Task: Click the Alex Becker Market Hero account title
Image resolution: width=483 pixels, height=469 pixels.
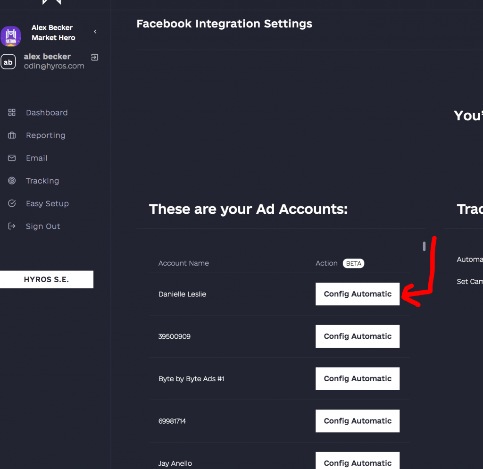Action: coord(53,33)
